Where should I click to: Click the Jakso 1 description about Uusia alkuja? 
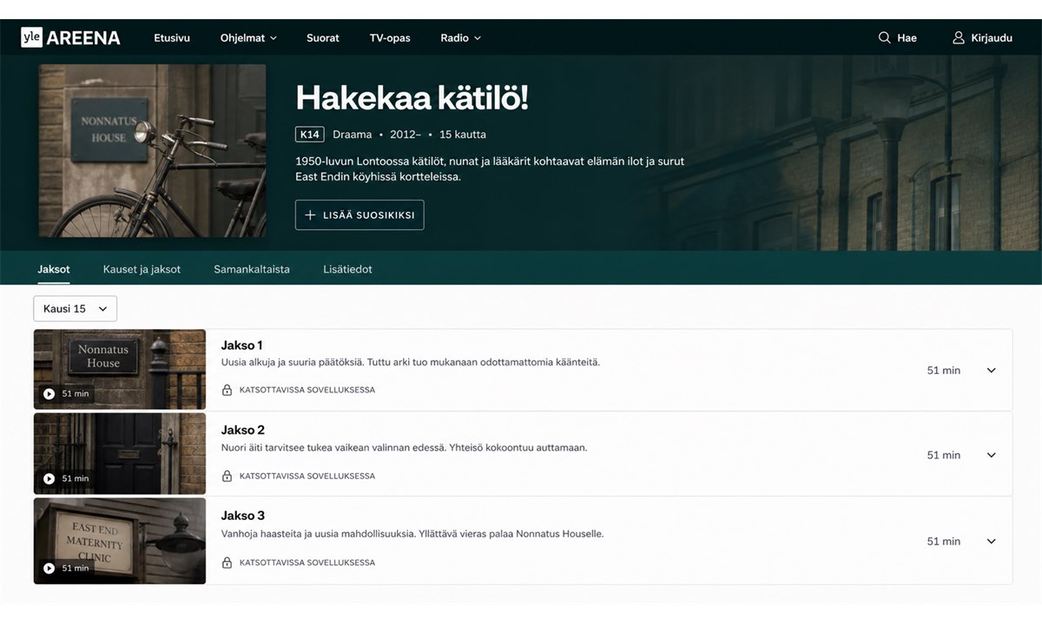pos(411,362)
